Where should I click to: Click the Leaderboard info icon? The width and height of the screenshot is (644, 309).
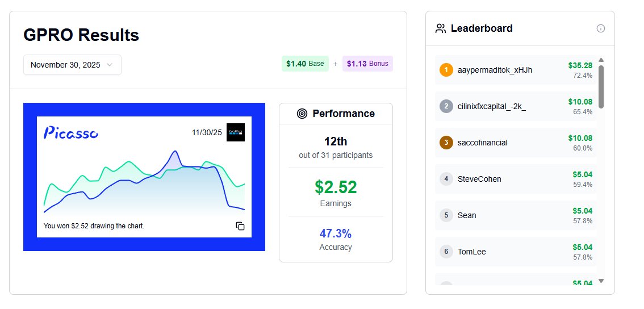600,28
